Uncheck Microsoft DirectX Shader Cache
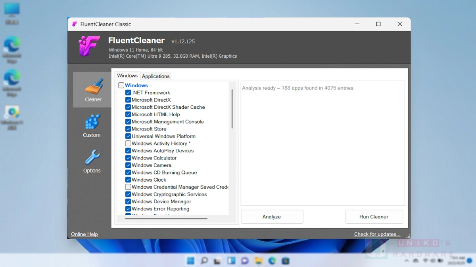The height and width of the screenshot is (267, 476). tap(128, 107)
